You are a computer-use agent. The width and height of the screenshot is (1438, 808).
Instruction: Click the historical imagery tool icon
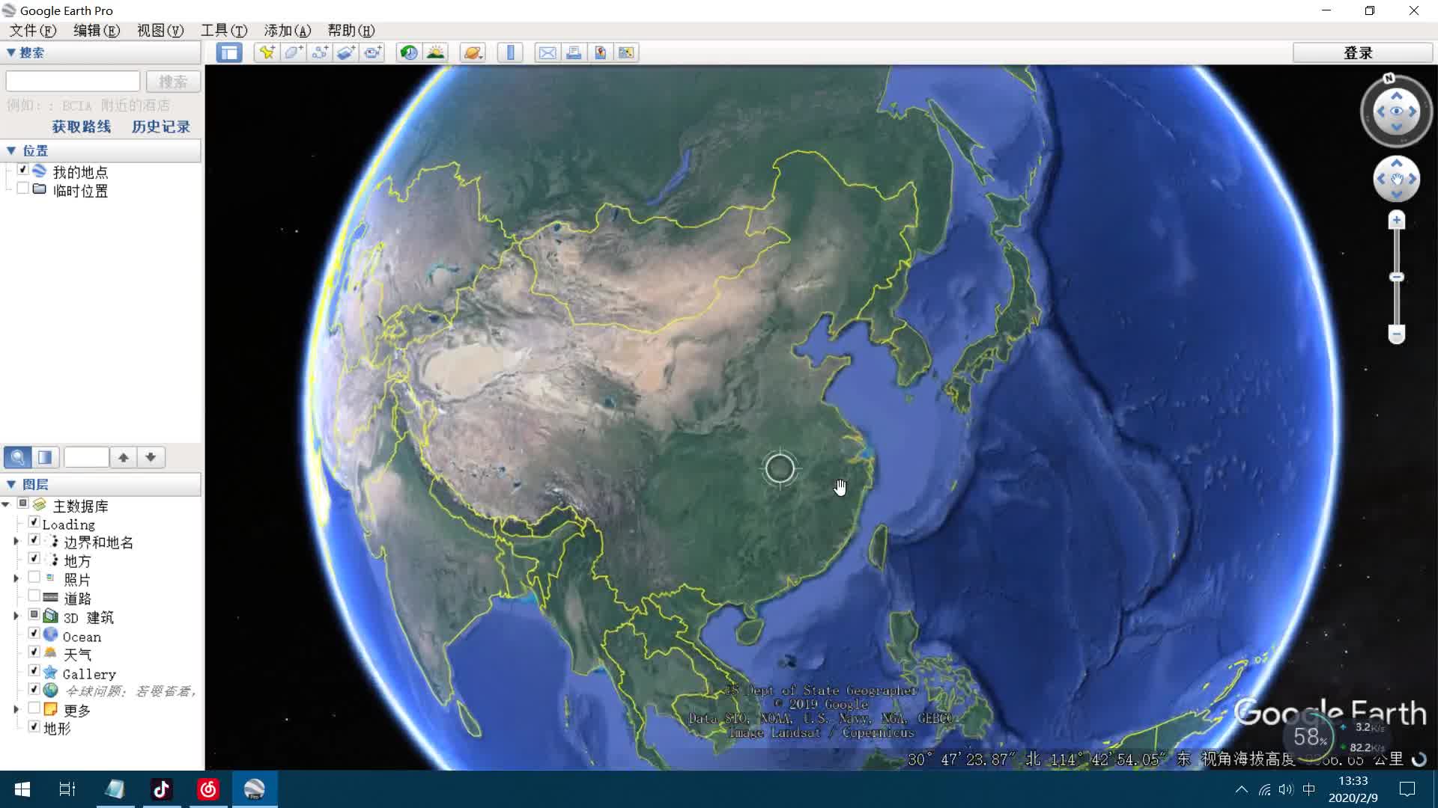410,52
